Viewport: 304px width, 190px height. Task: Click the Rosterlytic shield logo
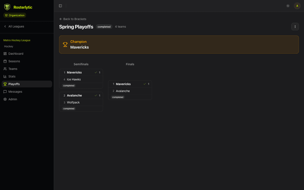coord(7,7)
